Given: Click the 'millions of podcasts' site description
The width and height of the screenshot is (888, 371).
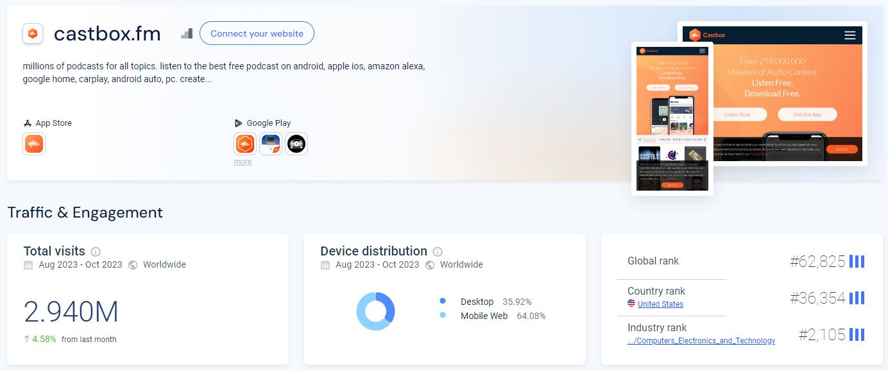Looking at the screenshot, I should 224,73.
